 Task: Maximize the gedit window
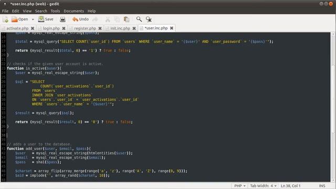326,4
